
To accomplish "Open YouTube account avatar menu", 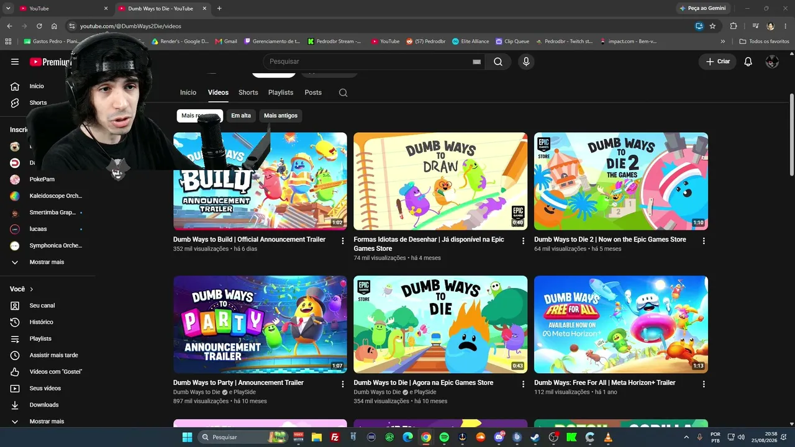I will click(x=772, y=61).
